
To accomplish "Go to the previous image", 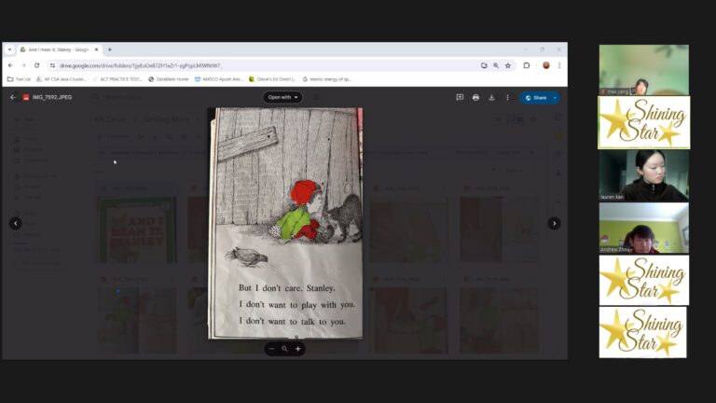I will click(16, 224).
